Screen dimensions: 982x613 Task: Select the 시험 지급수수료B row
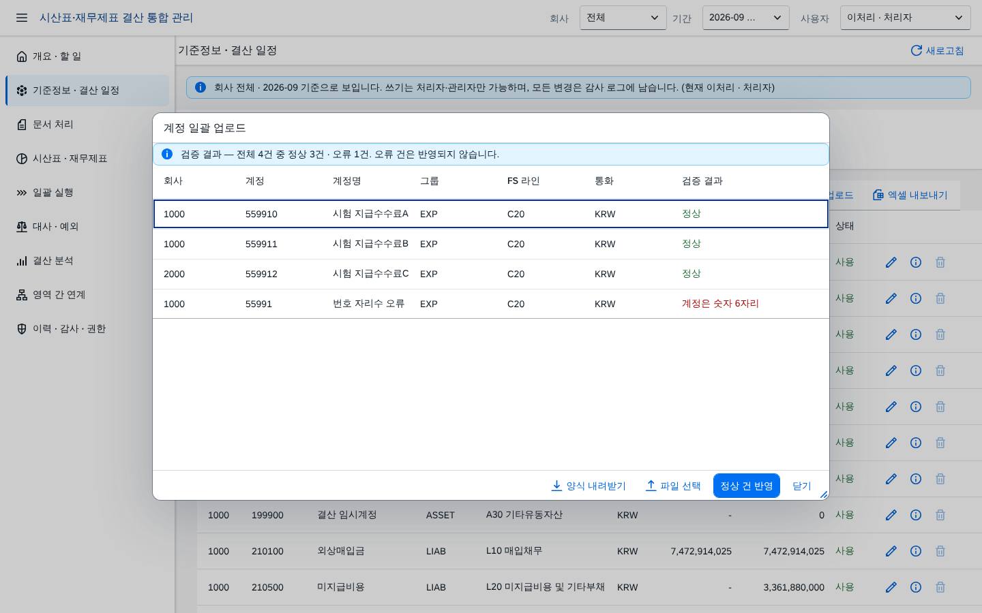click(x=491, y=244)
